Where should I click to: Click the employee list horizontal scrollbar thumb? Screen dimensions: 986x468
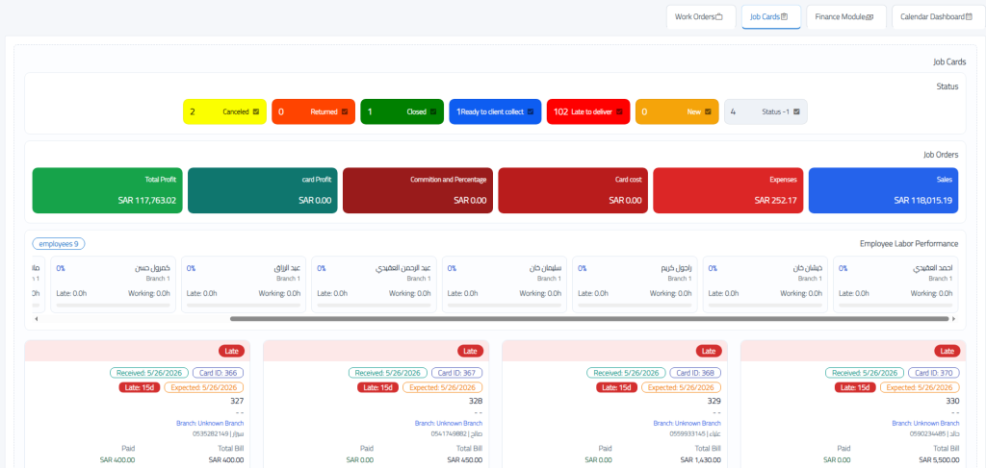(589, 319)
